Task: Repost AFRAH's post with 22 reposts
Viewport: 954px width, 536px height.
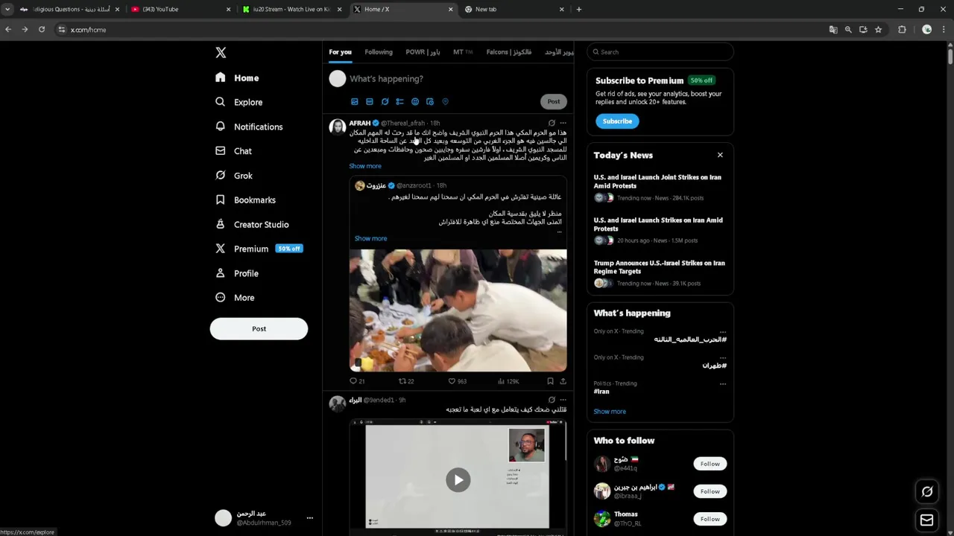Action: [x=406, y=381]
